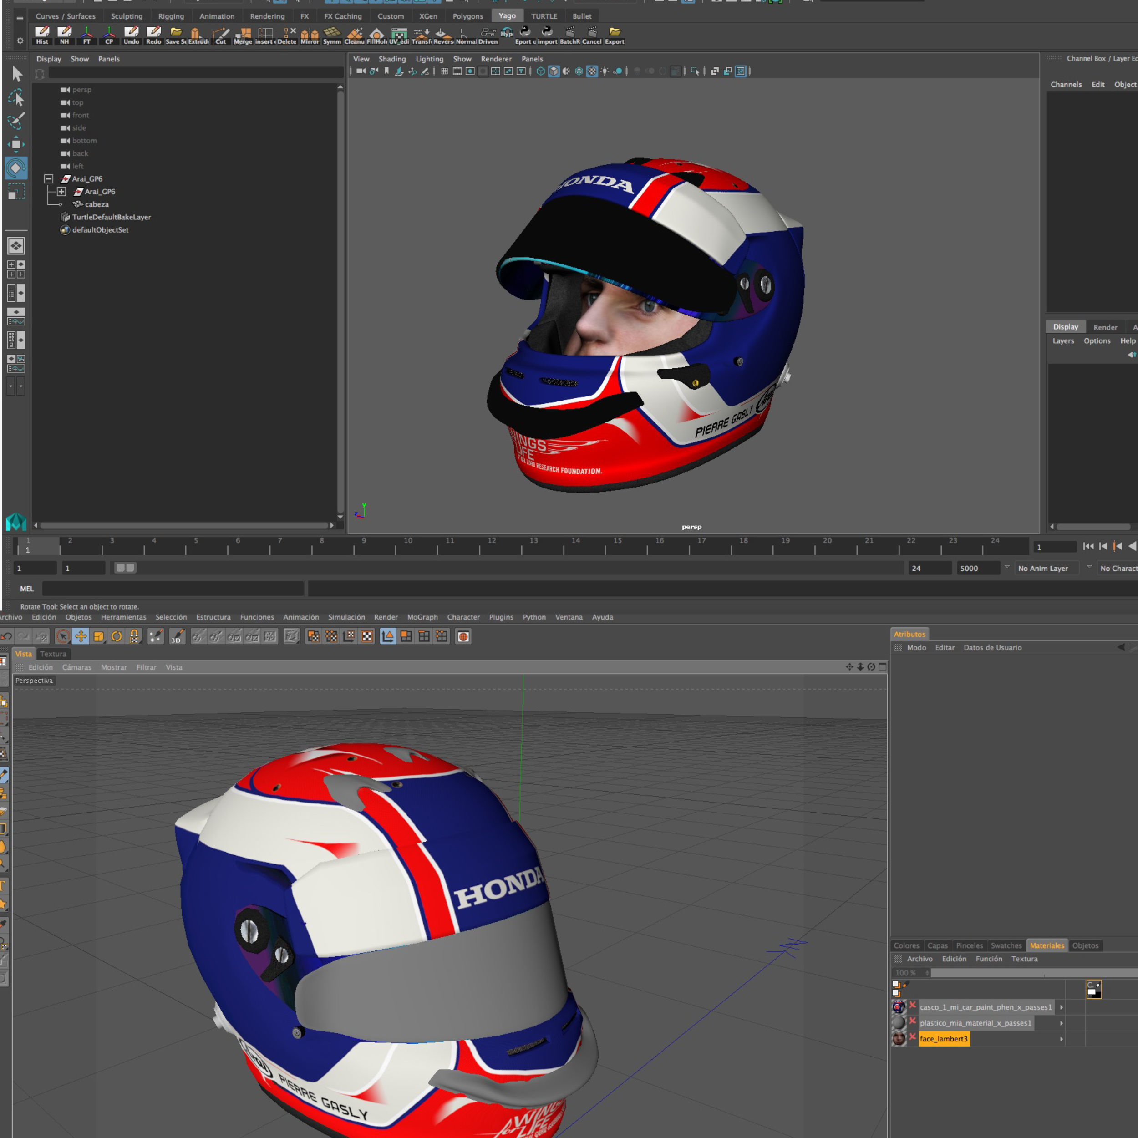
Task: Toggle viewport grid display icon
Action: pos(444,71)
